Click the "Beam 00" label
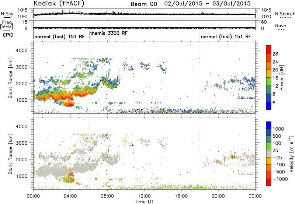The height and width of the screenshot is (204, 295). click(144, 4)
